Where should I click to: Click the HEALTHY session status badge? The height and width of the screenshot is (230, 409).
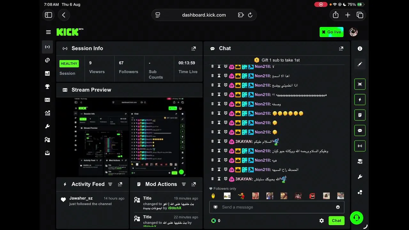click(69, 64)
